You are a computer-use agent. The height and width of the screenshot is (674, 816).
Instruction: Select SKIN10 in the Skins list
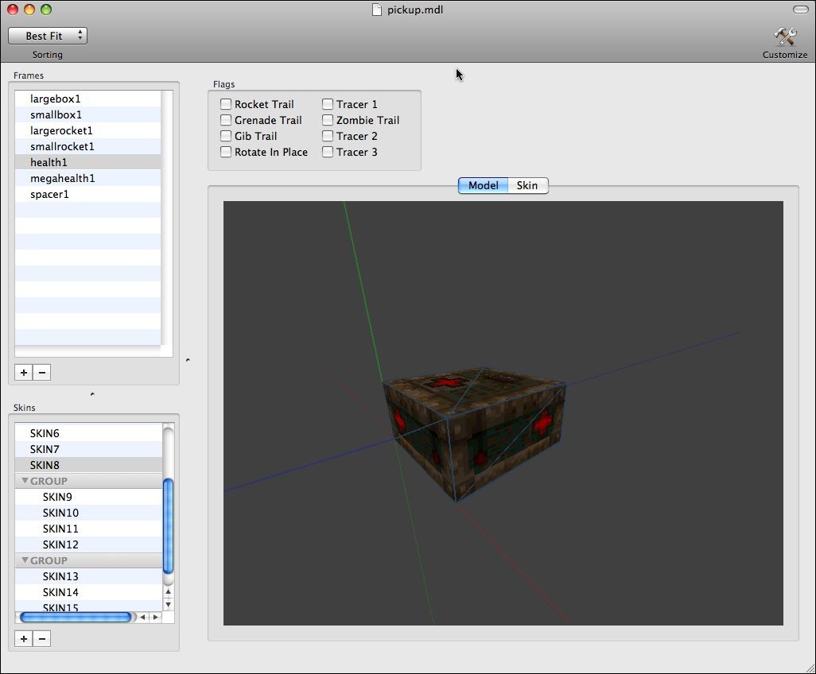pos(88,513)
